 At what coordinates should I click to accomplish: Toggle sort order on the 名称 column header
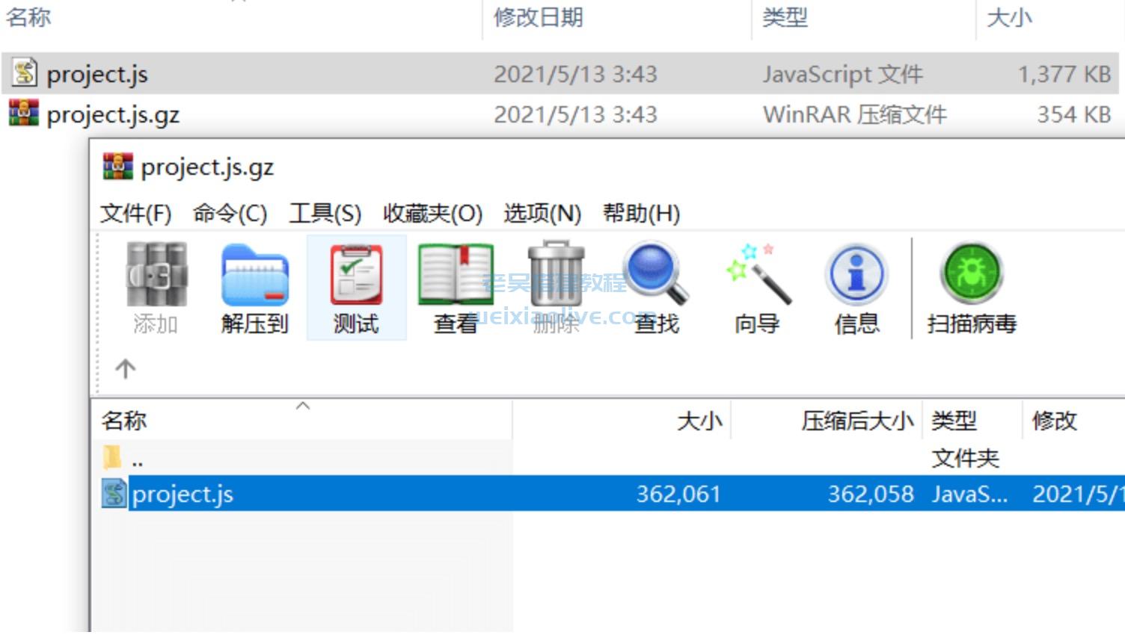click(125, 420)
